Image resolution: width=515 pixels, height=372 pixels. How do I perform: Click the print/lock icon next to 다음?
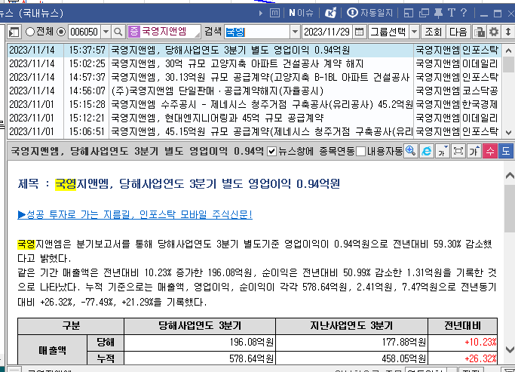pos(480,32)
